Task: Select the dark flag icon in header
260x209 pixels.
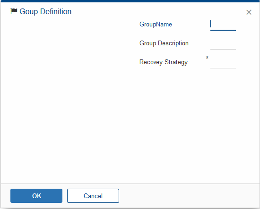Action: (x=14, y=11)
